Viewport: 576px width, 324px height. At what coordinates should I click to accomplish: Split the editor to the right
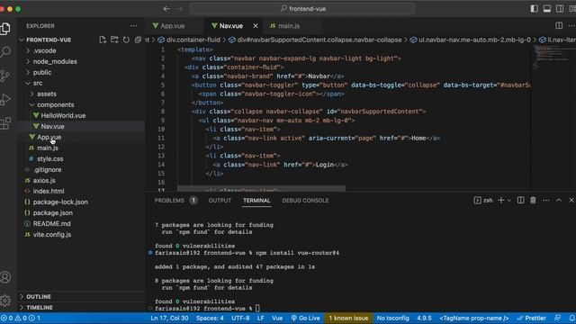coord(559,25)
